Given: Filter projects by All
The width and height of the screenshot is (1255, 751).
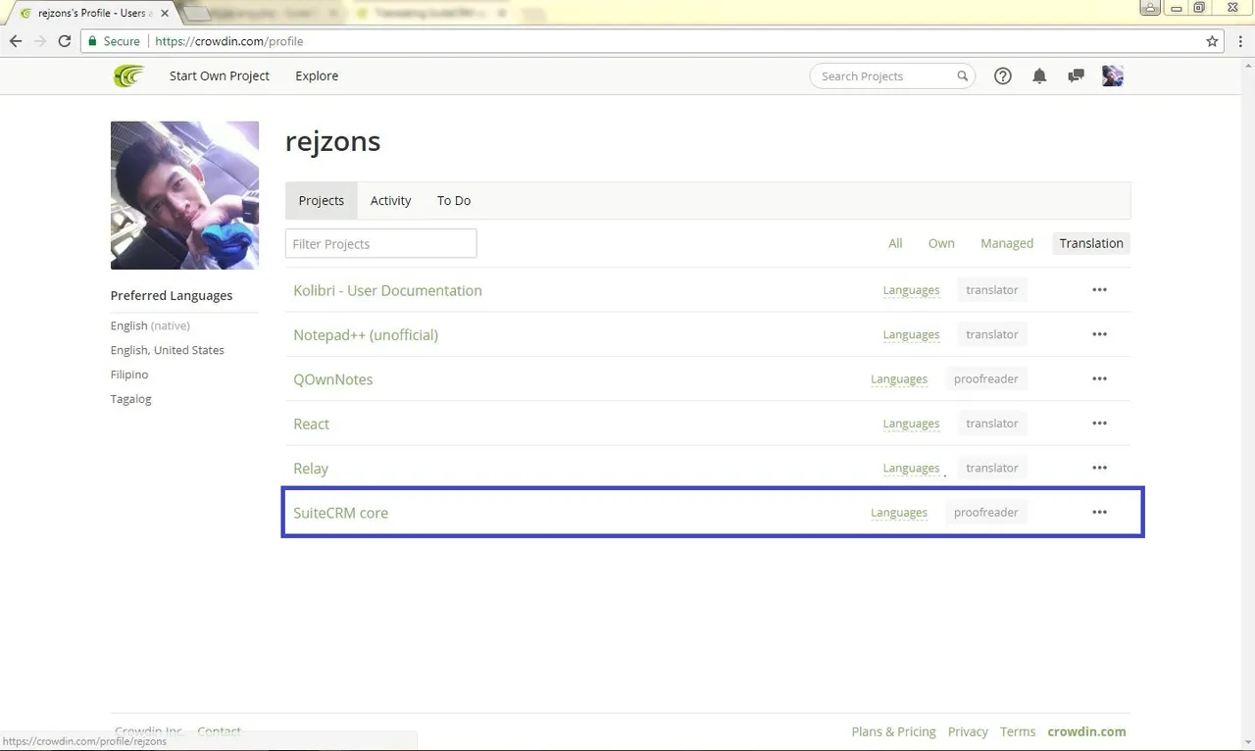Looking at the screenshot, I should pyautogui.click(x=895, y=243).
